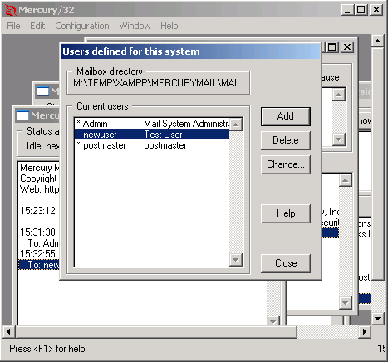The image size is (388, 362).
Task: Click Current users list scroll down arrow
Action: click(x=236, y=260)
